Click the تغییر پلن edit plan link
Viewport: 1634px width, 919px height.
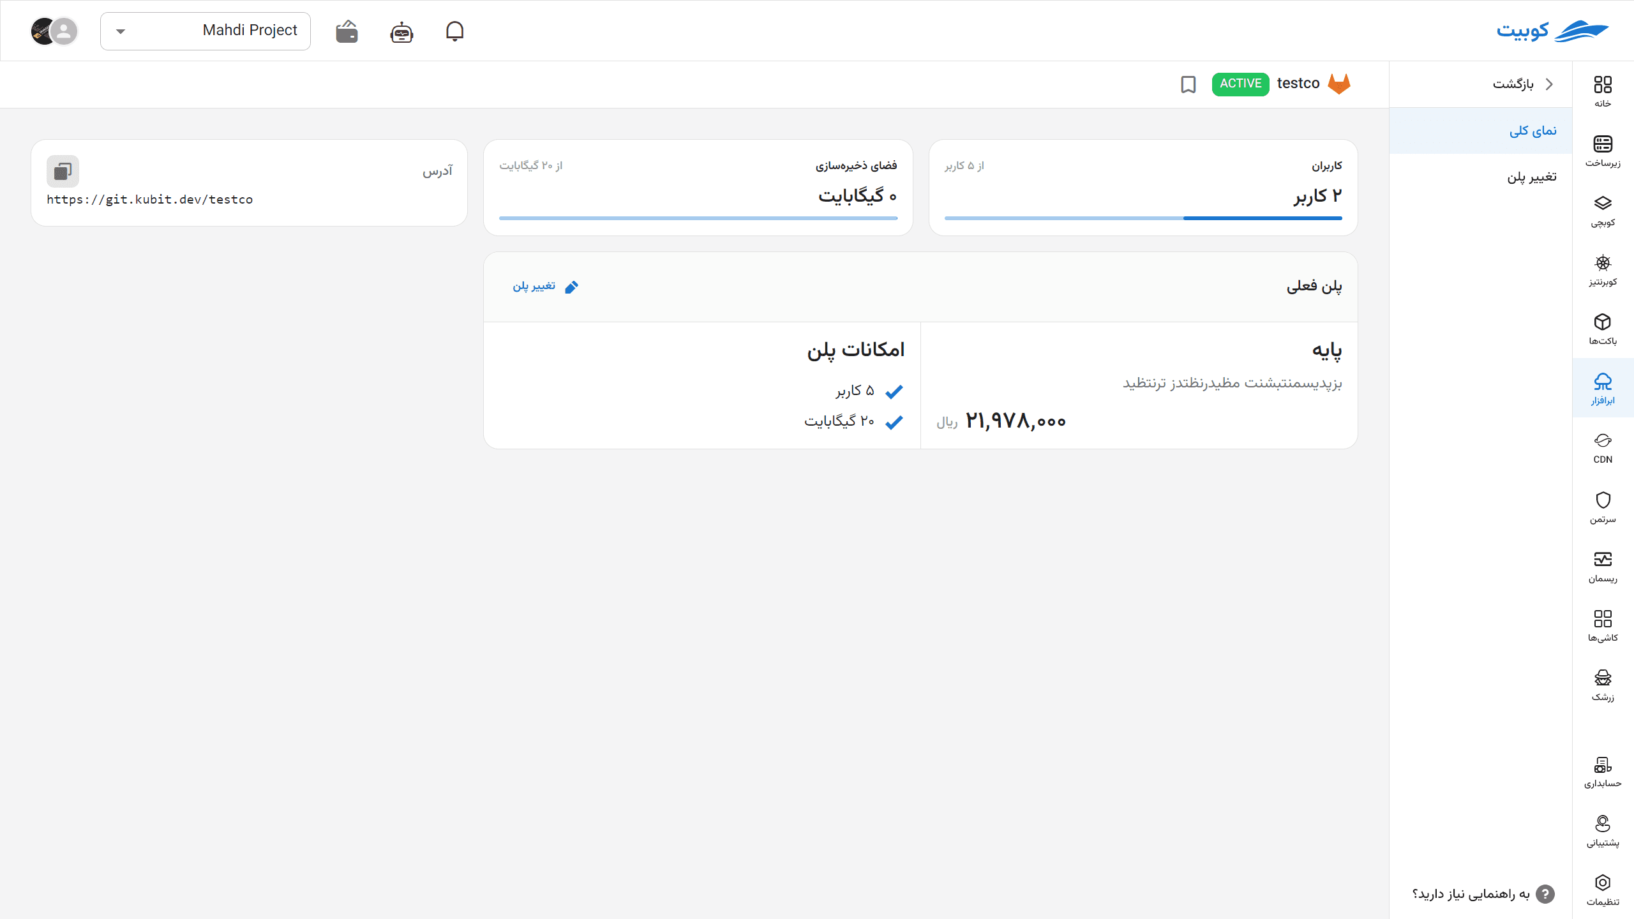545,287
